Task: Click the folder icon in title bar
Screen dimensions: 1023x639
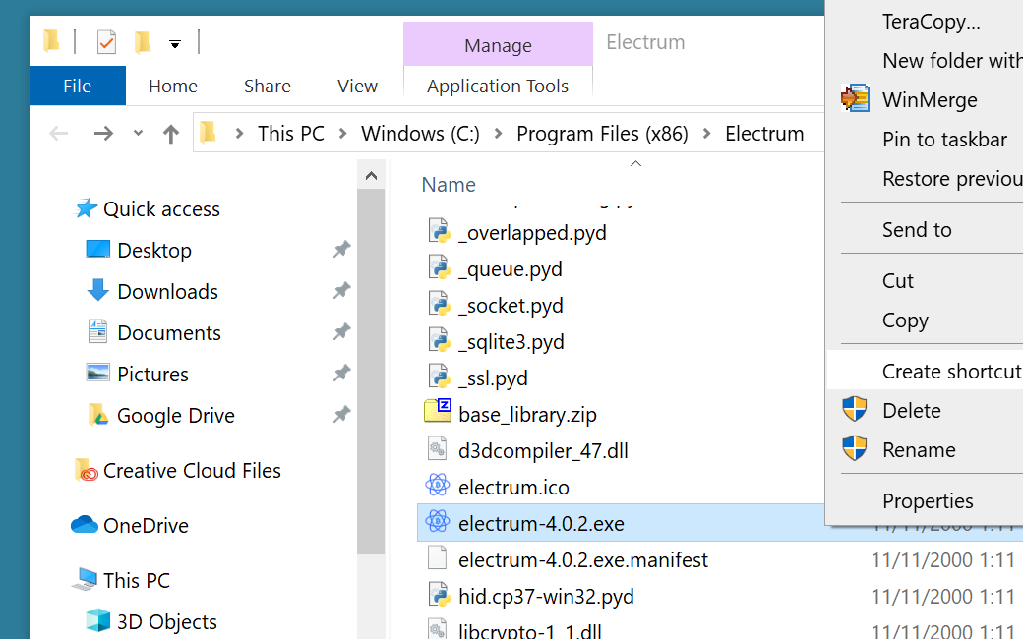Action: point(51,41)
